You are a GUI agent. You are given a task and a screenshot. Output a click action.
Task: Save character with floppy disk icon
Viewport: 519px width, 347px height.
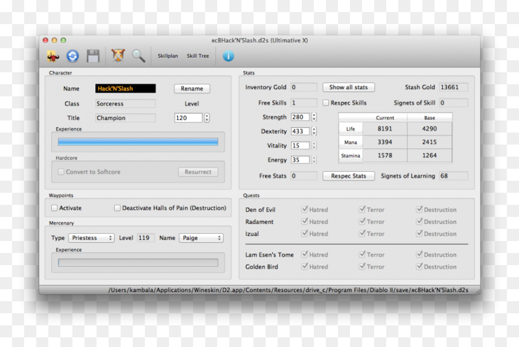pos(93,56)
